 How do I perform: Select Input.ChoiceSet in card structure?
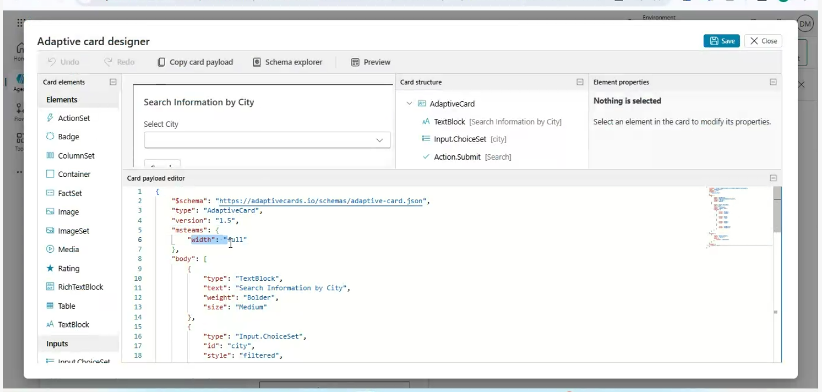(x=460, y=139)
